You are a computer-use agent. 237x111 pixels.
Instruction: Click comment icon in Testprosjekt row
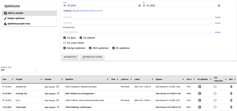(58, 107)
